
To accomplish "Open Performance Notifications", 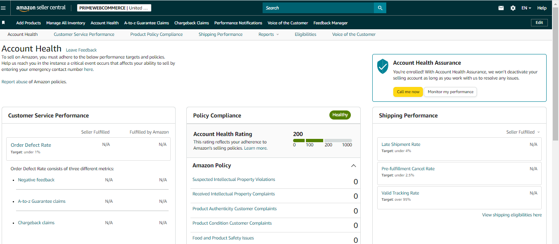I will tap(238, 23).
